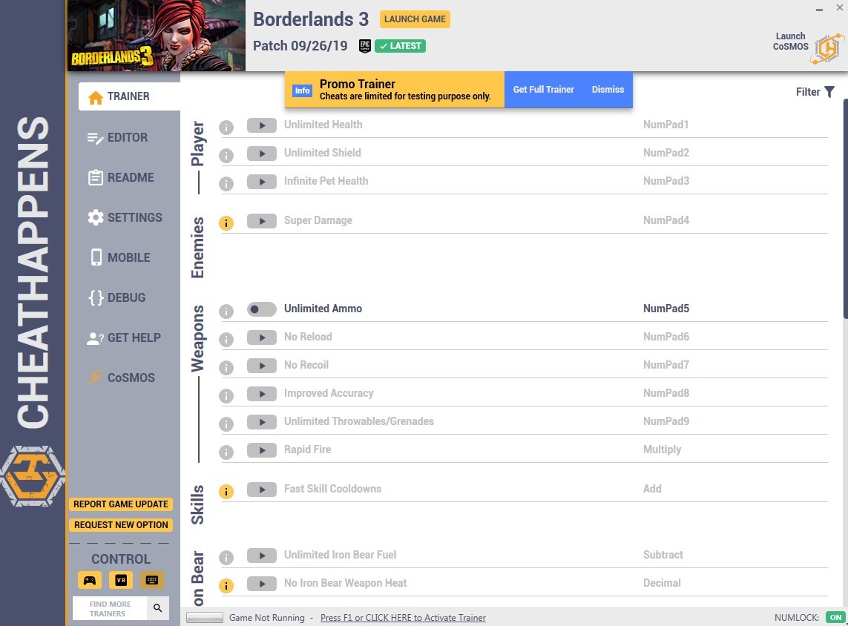Click the link to activate the trainer
The image size is (848, 626).
[403, 617]
